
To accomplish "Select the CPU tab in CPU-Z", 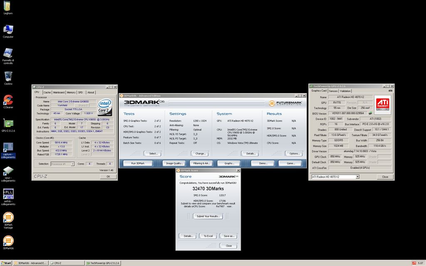I will click(37, 92).
